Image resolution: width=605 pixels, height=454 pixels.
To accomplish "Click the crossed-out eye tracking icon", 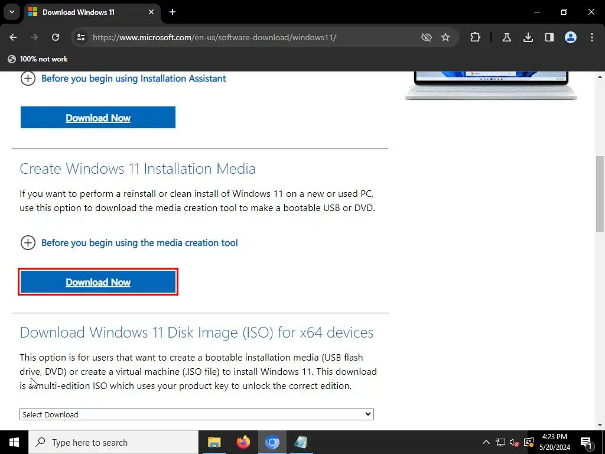I will coord(426,37).
